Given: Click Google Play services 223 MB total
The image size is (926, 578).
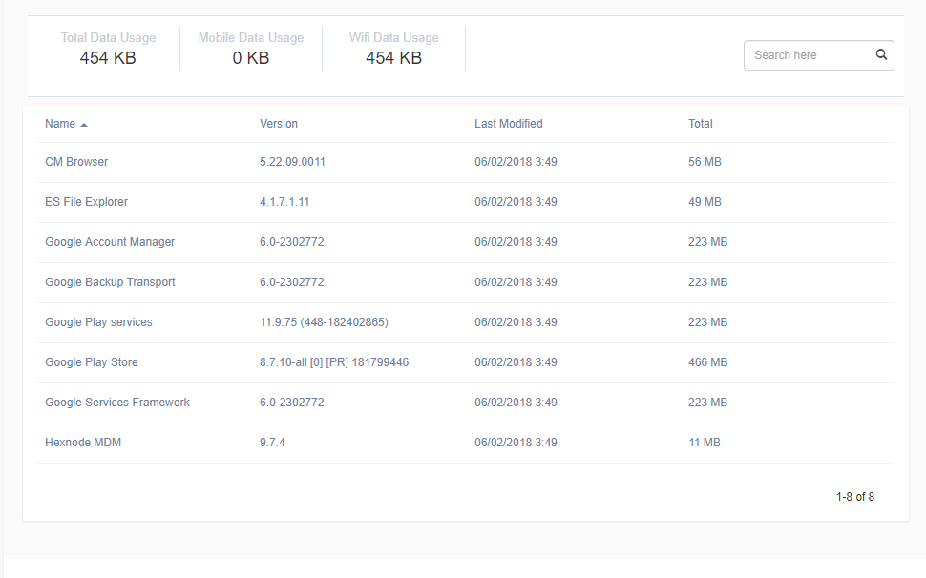Looking at the screenshot, I should click(x=707, y=322).
